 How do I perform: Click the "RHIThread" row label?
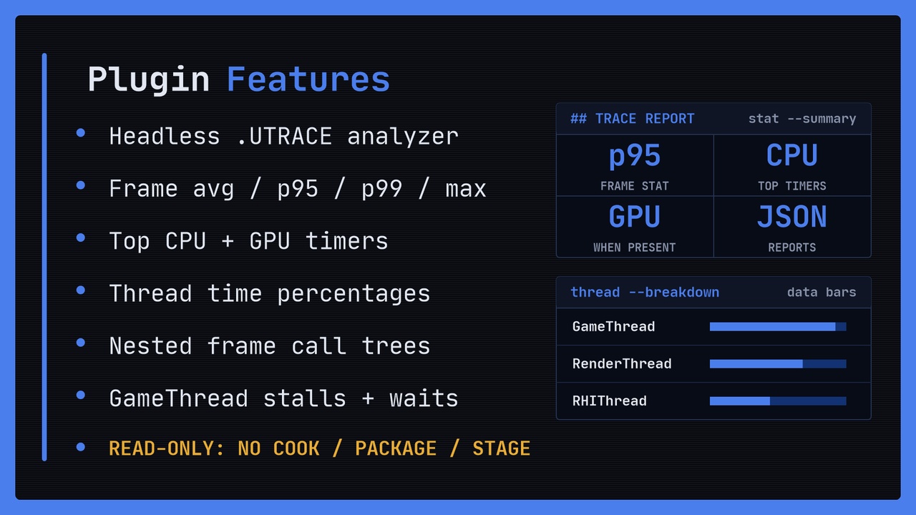(610, 401)
